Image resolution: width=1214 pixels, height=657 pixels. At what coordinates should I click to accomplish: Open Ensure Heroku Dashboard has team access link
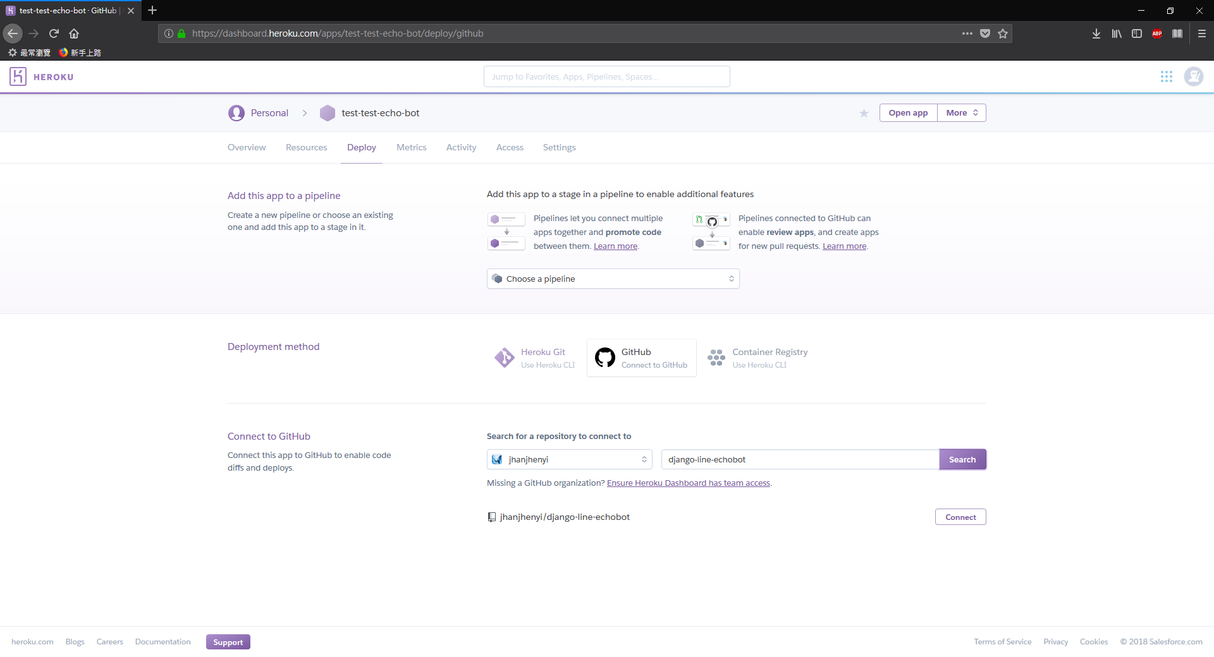coord(689,483)
